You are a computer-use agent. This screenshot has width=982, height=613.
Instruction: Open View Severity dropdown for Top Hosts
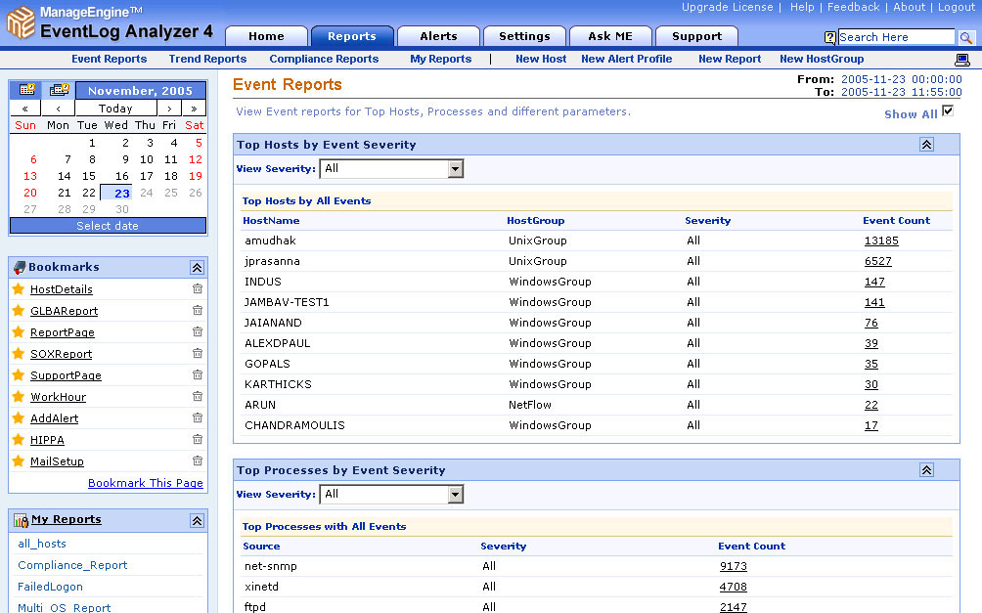(x=455, y=169)
